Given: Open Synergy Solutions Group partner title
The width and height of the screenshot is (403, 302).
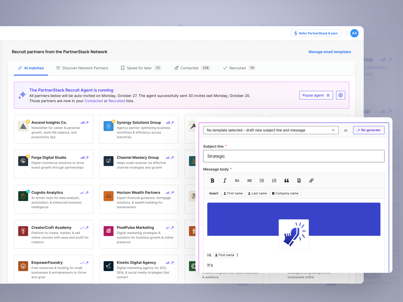Looking at the screenshot, I should (x=139, y=123).
